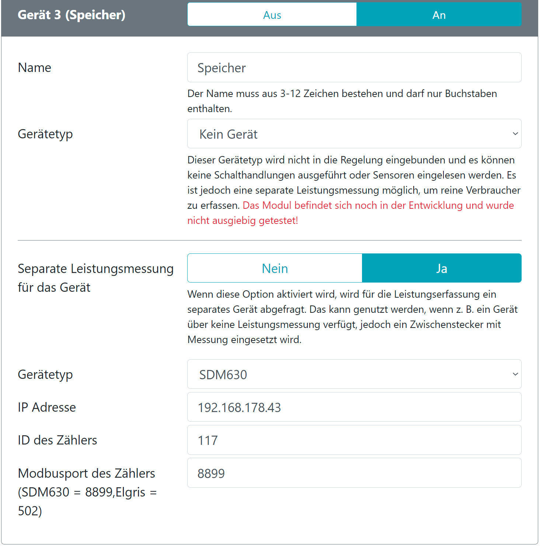Image resolution: width=543 pixels, height=557 pixels.
Task: Select Ja for separate Leistungsmessung
Action: [x=442, y=268]
